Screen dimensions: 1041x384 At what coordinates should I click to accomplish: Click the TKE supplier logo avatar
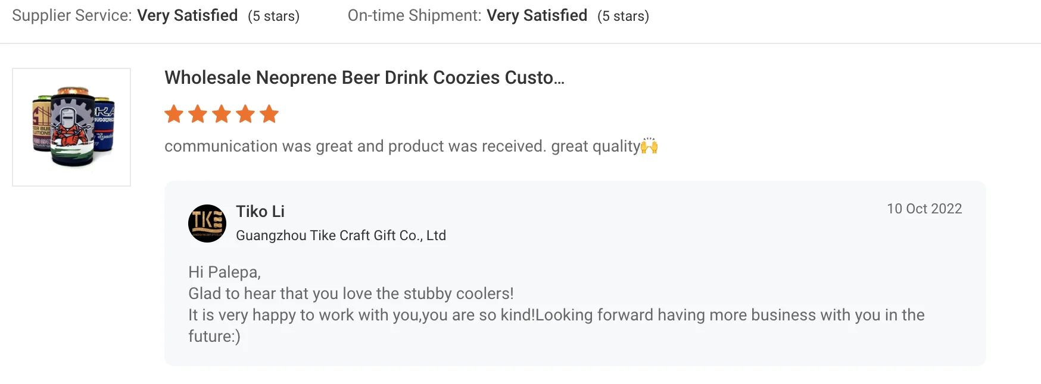pyautogui.click(x=207, y=224)
